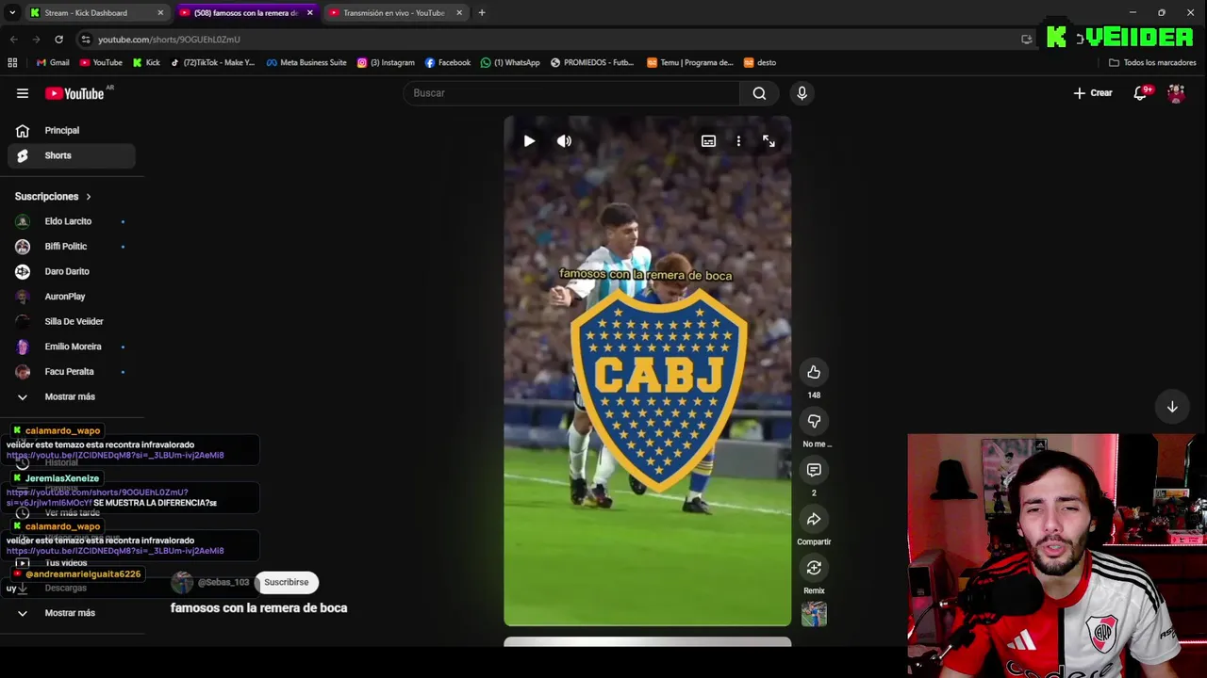Image resolution: width=1207 pixels, height=678 pixels.
Task: Open the YouTube hamburger guide menu
Action: [23, 93]
